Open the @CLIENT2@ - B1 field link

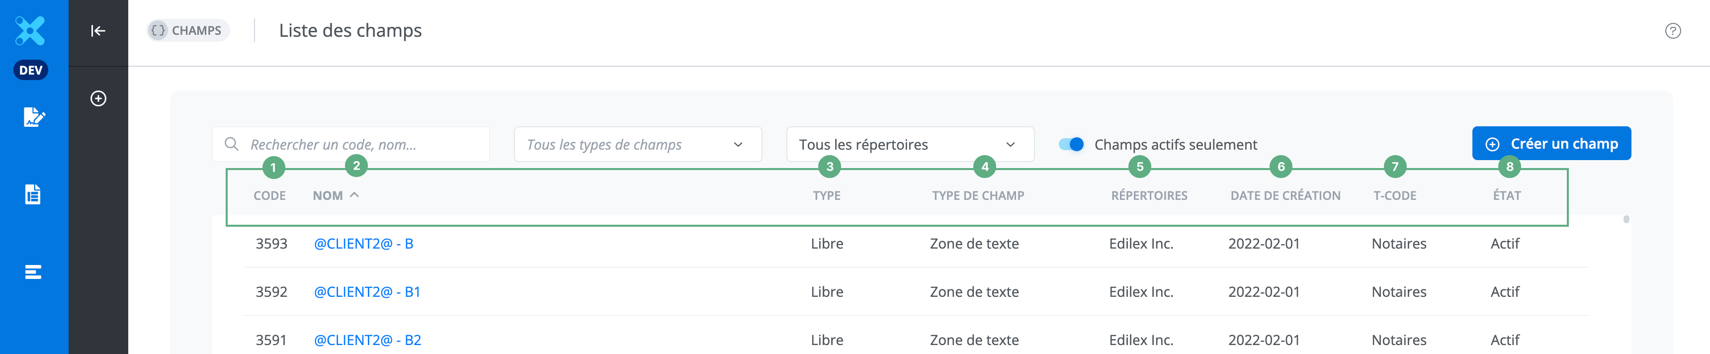point(366,292)
